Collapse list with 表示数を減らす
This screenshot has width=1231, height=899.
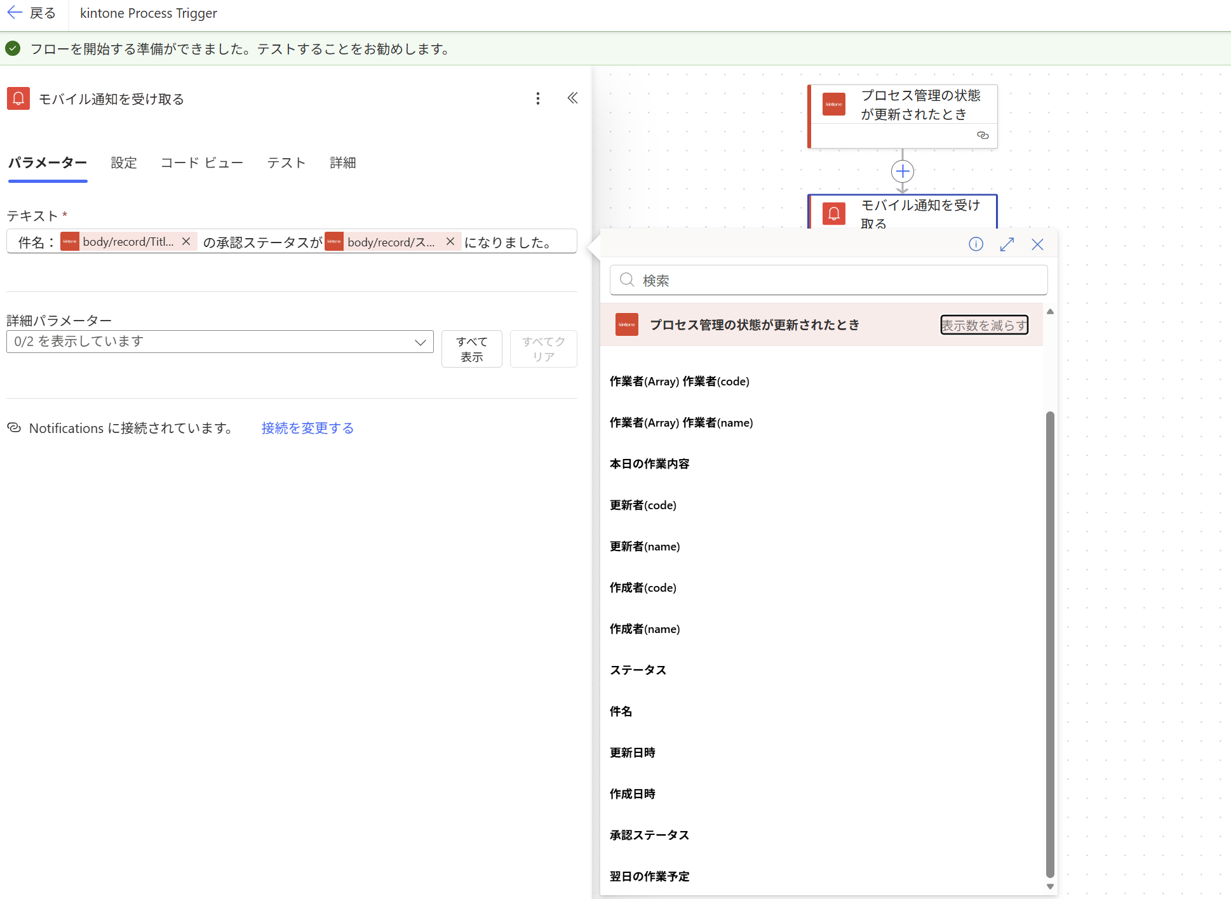pyautogui.click(x=983, y=325)
